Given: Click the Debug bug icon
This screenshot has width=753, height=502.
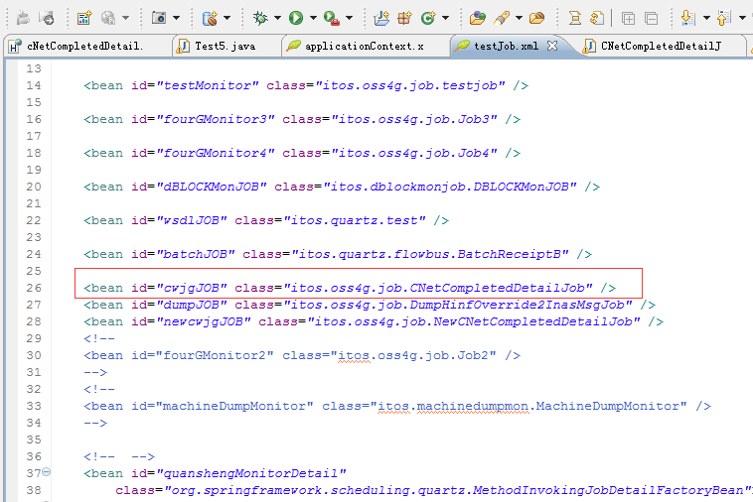Looking at the screenshot, I should 259,18.
